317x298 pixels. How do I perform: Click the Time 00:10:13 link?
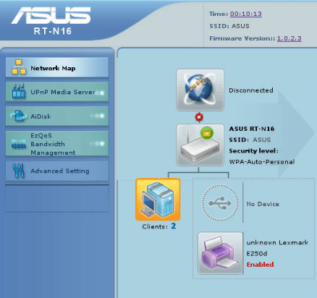click(x=246, y=14)
